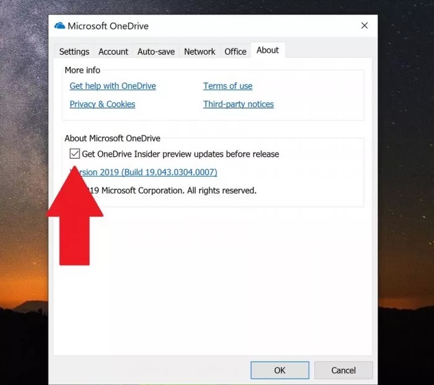Go to the Auto-save tab
434x385 pixels.
coord(156,51)
